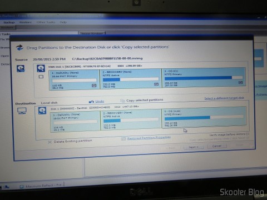Click the usage bar of source RECOVERY partition

[131, 79]
